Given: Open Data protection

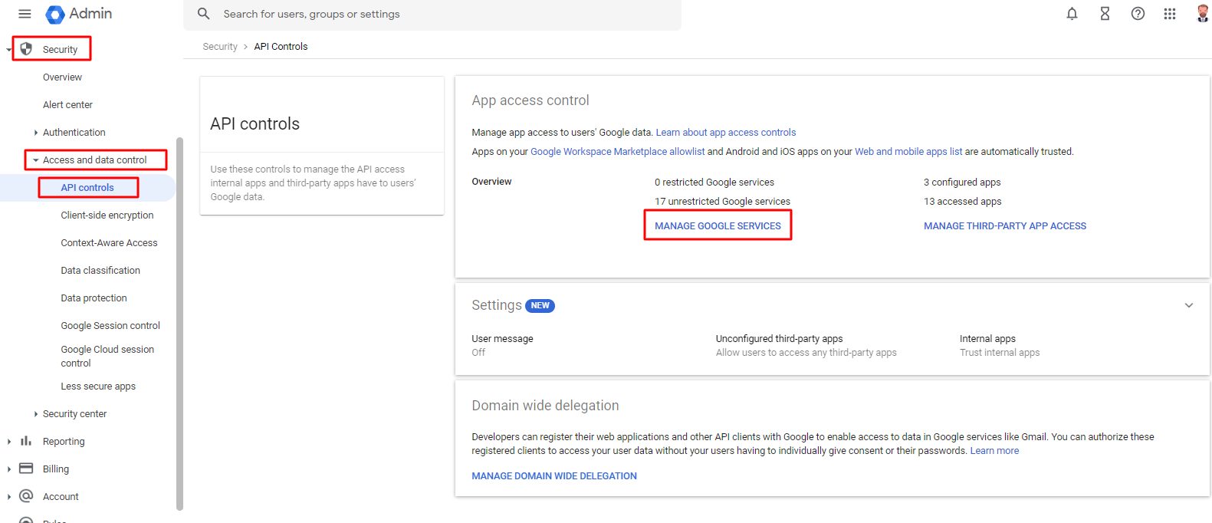Looking at the screenshot, I should pyautogui.click(x=94, y=298).
